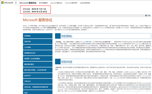The width and height of the screenshot is (152, 94).
Task: Open the 使用第三方应用和服务 sidebar section
Action: [x=38, y=59]
